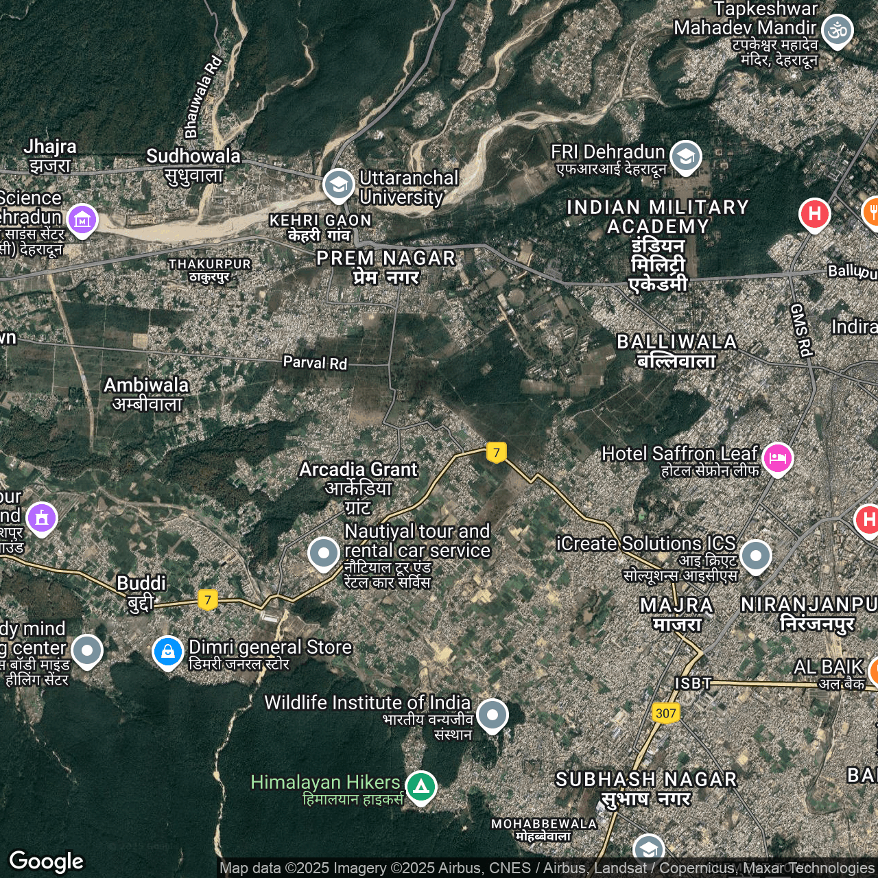Viewport: 878px width, 878px height.
Task: Open the Uttaranchal University marker
Action: (x=338, y=185)
